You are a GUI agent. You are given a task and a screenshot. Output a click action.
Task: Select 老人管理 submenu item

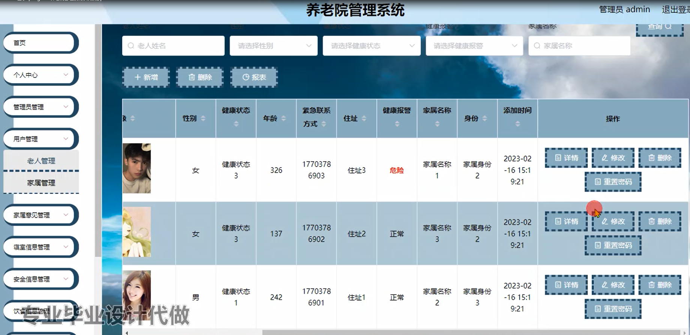tap(41, 161)
